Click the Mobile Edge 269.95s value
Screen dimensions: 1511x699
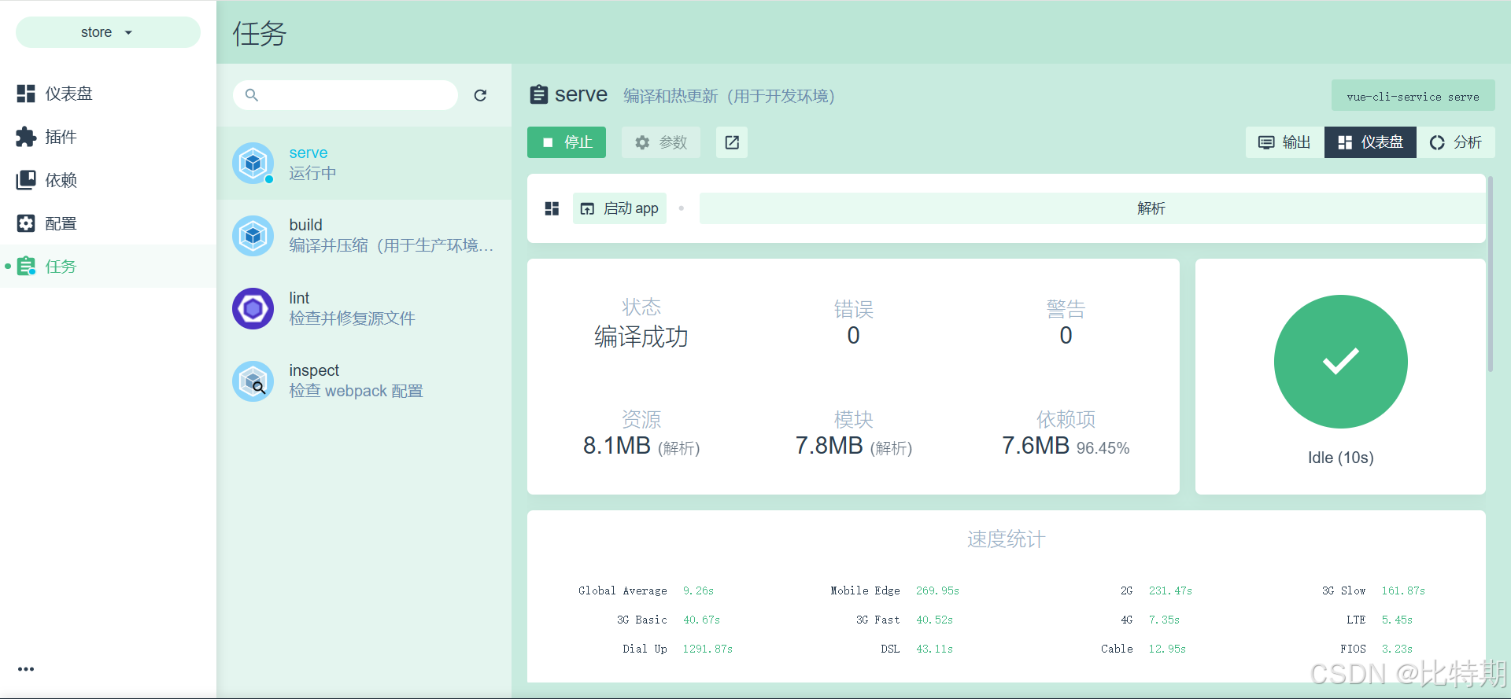point(937,590)
